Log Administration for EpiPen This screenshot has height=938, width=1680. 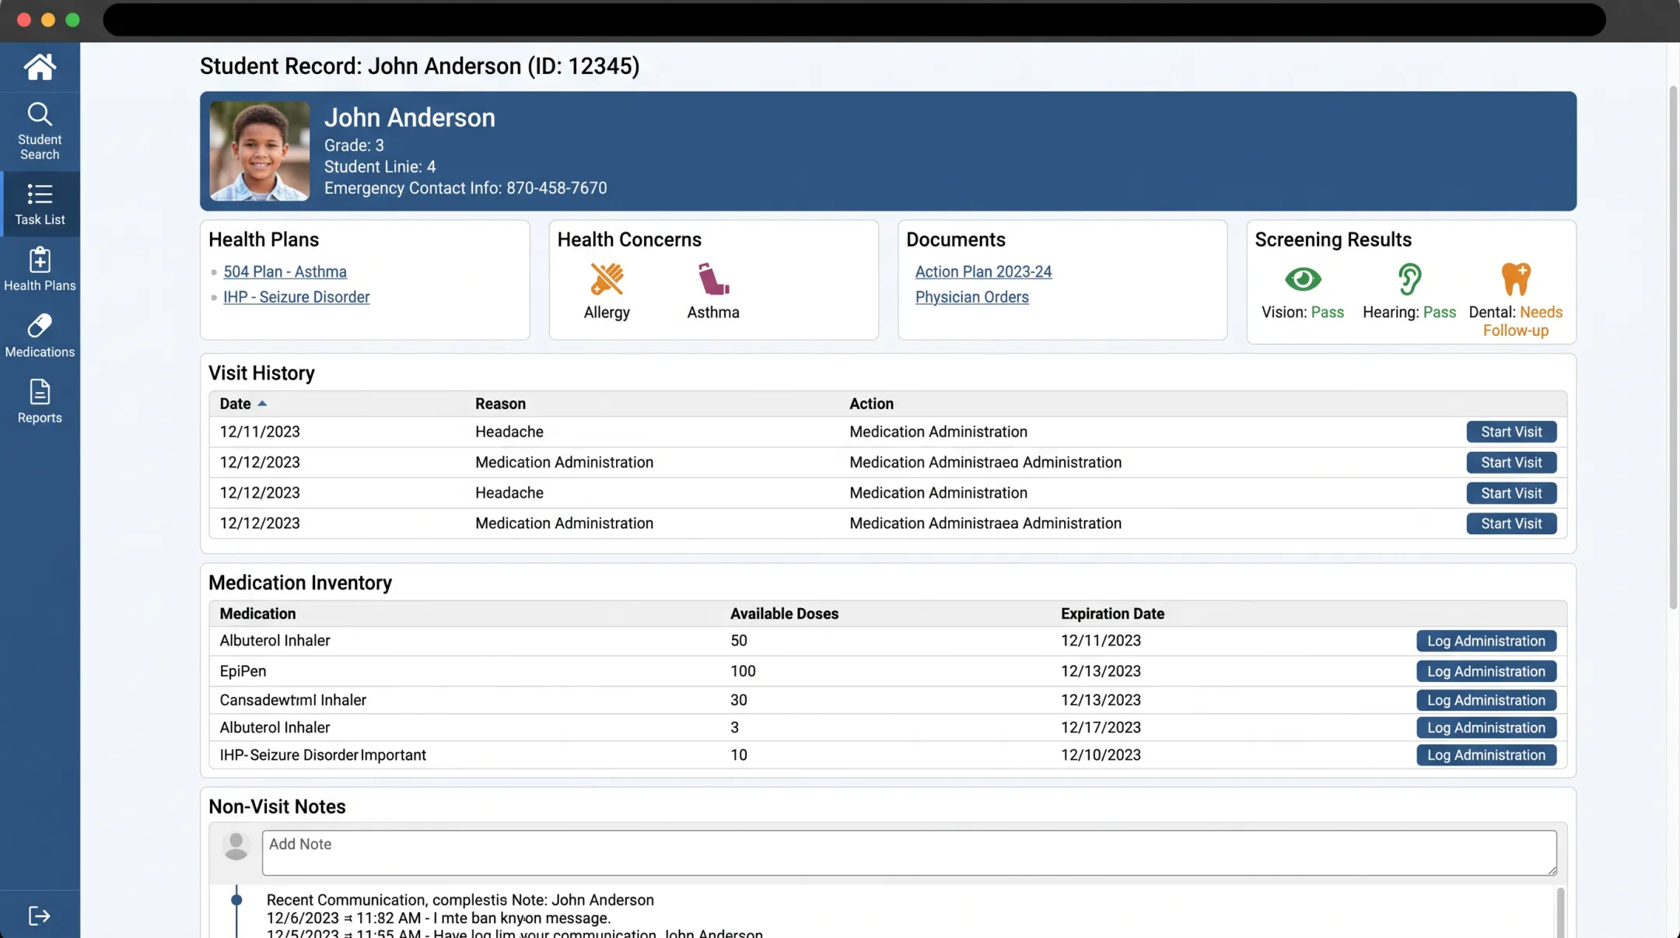(x=1486, y=671)
